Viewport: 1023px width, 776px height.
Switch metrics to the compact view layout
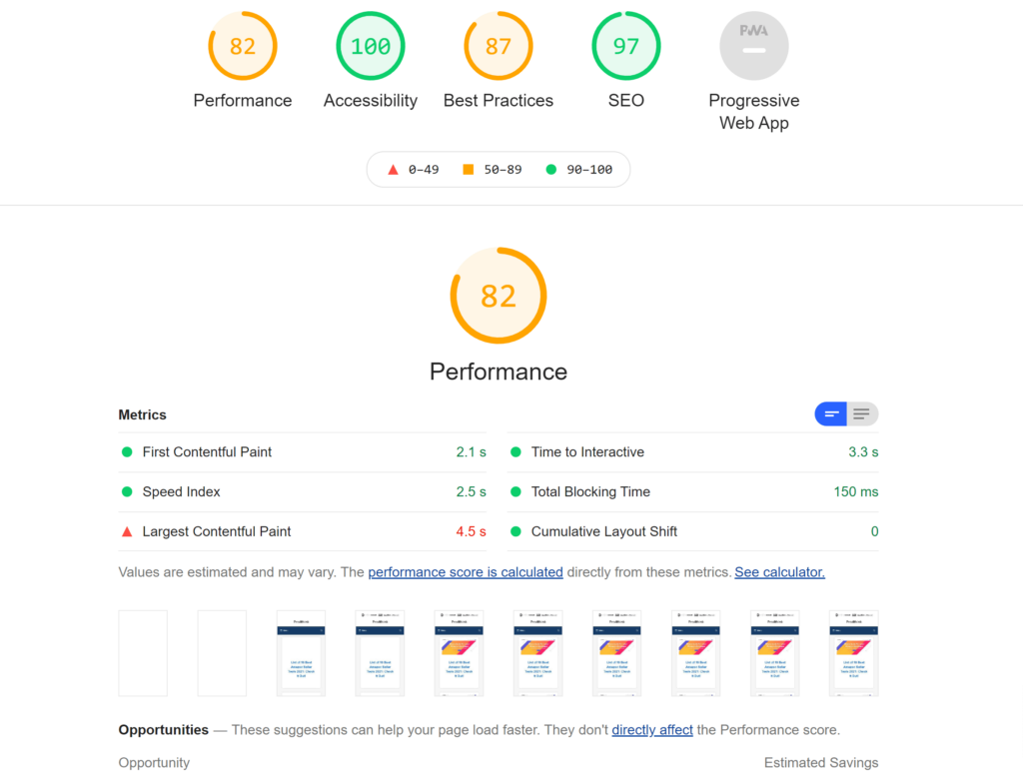click(831, 413)
